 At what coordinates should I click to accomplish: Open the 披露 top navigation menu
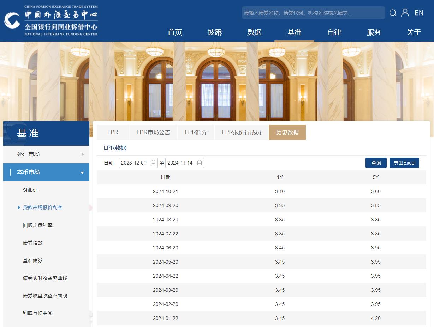[x=214, y=32]
